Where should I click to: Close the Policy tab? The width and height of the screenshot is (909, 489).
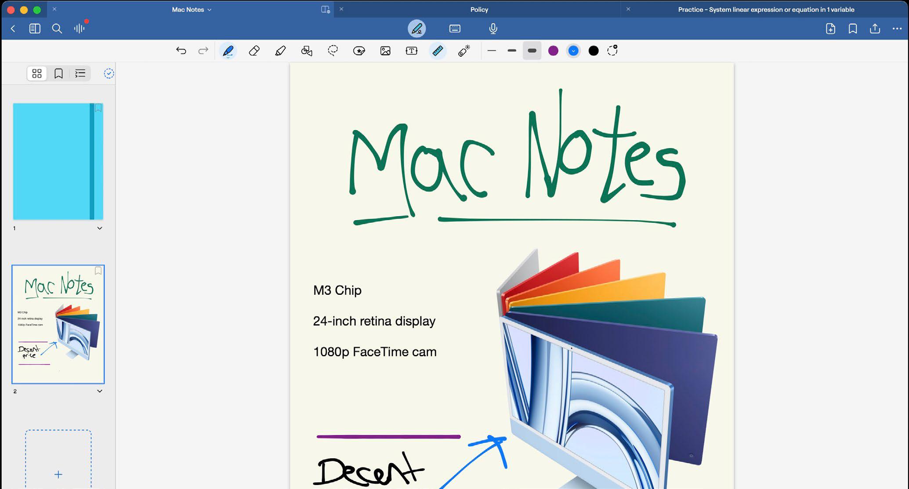[341, 9]
